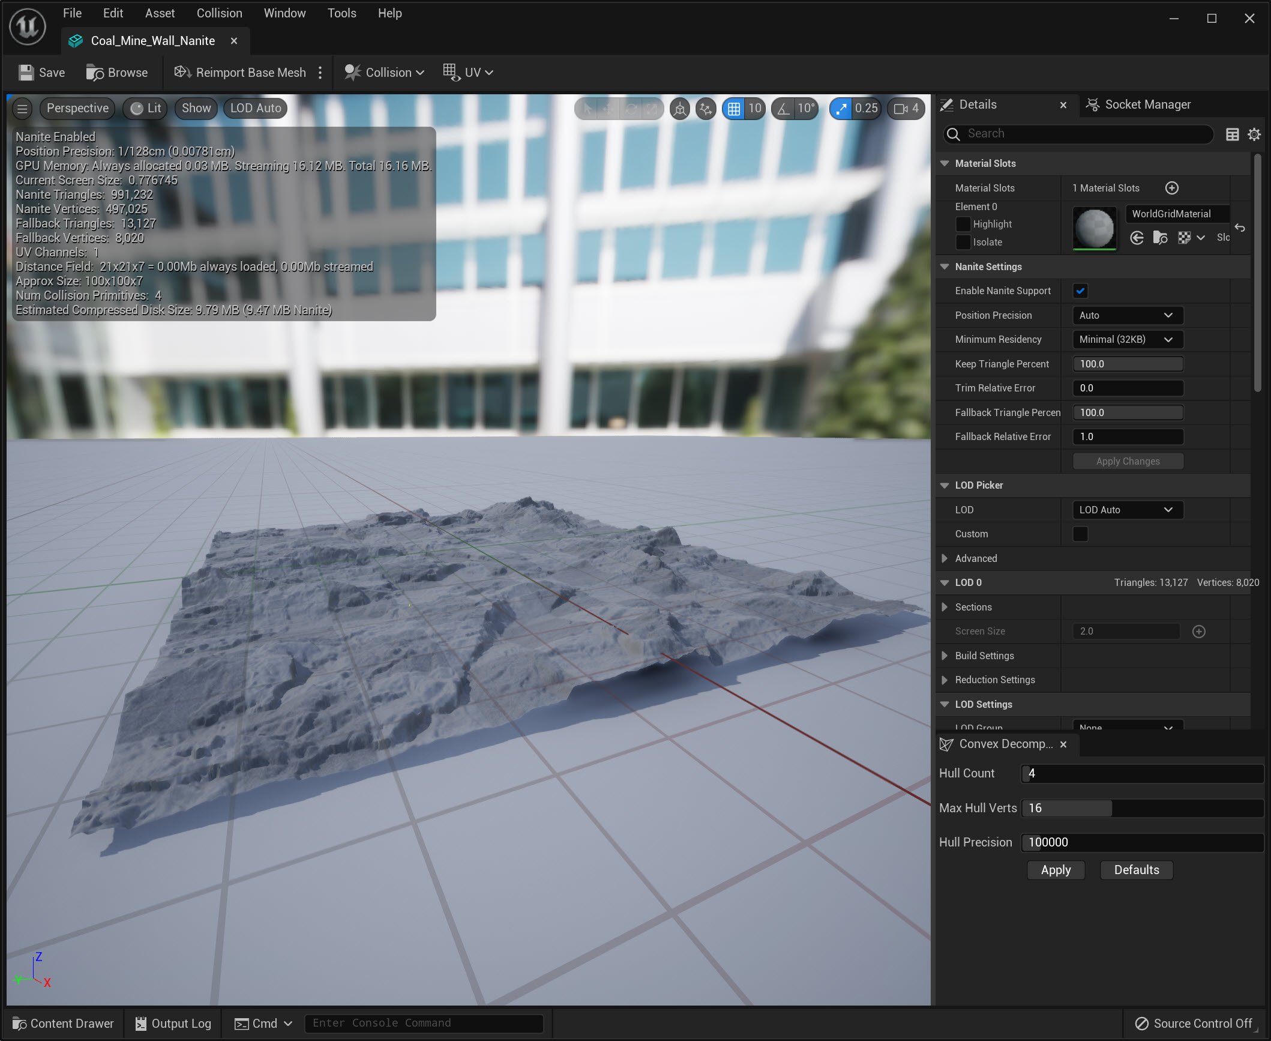This screenshot has height=1041, width=1271.
Task: Click the camera speed icon
Action: [x=900, y=109]
